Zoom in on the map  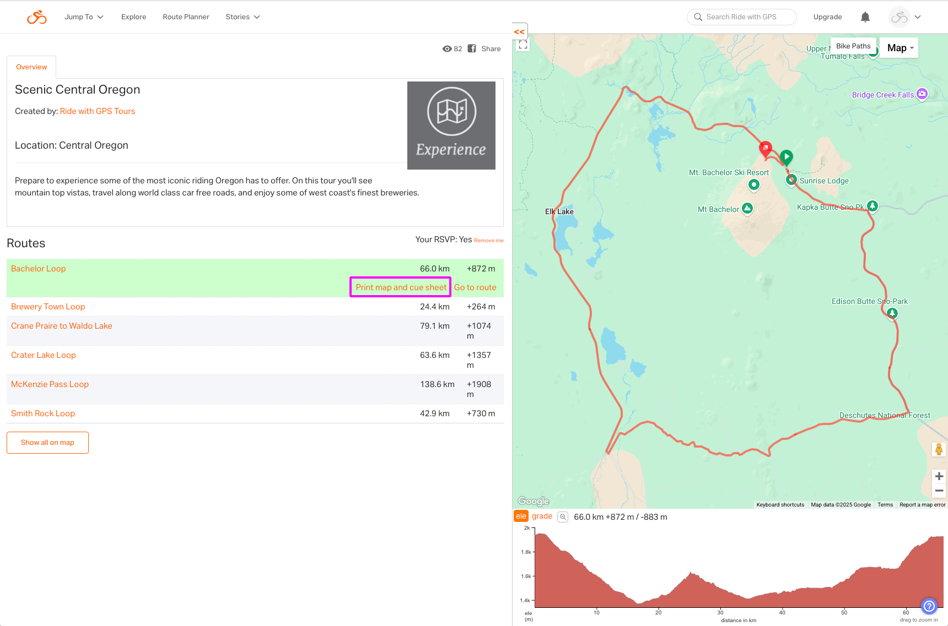[939, 476]
